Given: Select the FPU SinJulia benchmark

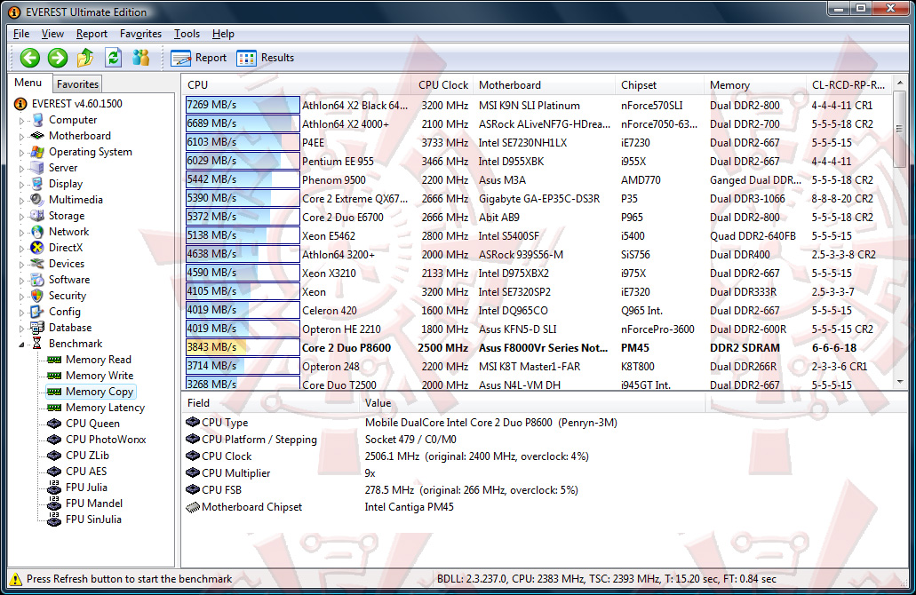Looking at the screenshot, I should click(93, 520).
